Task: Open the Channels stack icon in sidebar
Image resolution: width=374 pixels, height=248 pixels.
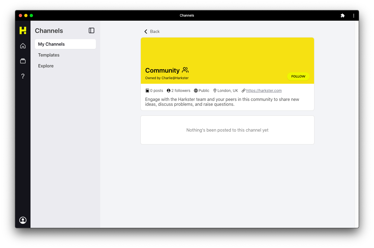Action: 23,61
